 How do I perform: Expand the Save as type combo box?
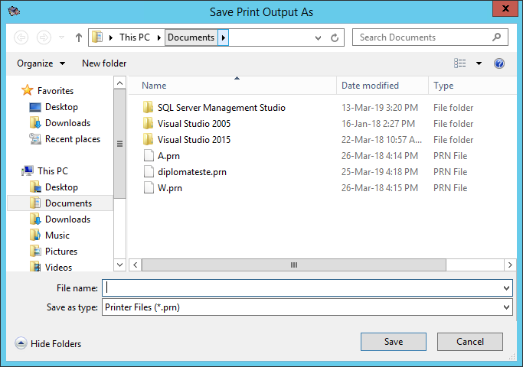point(506,307)
